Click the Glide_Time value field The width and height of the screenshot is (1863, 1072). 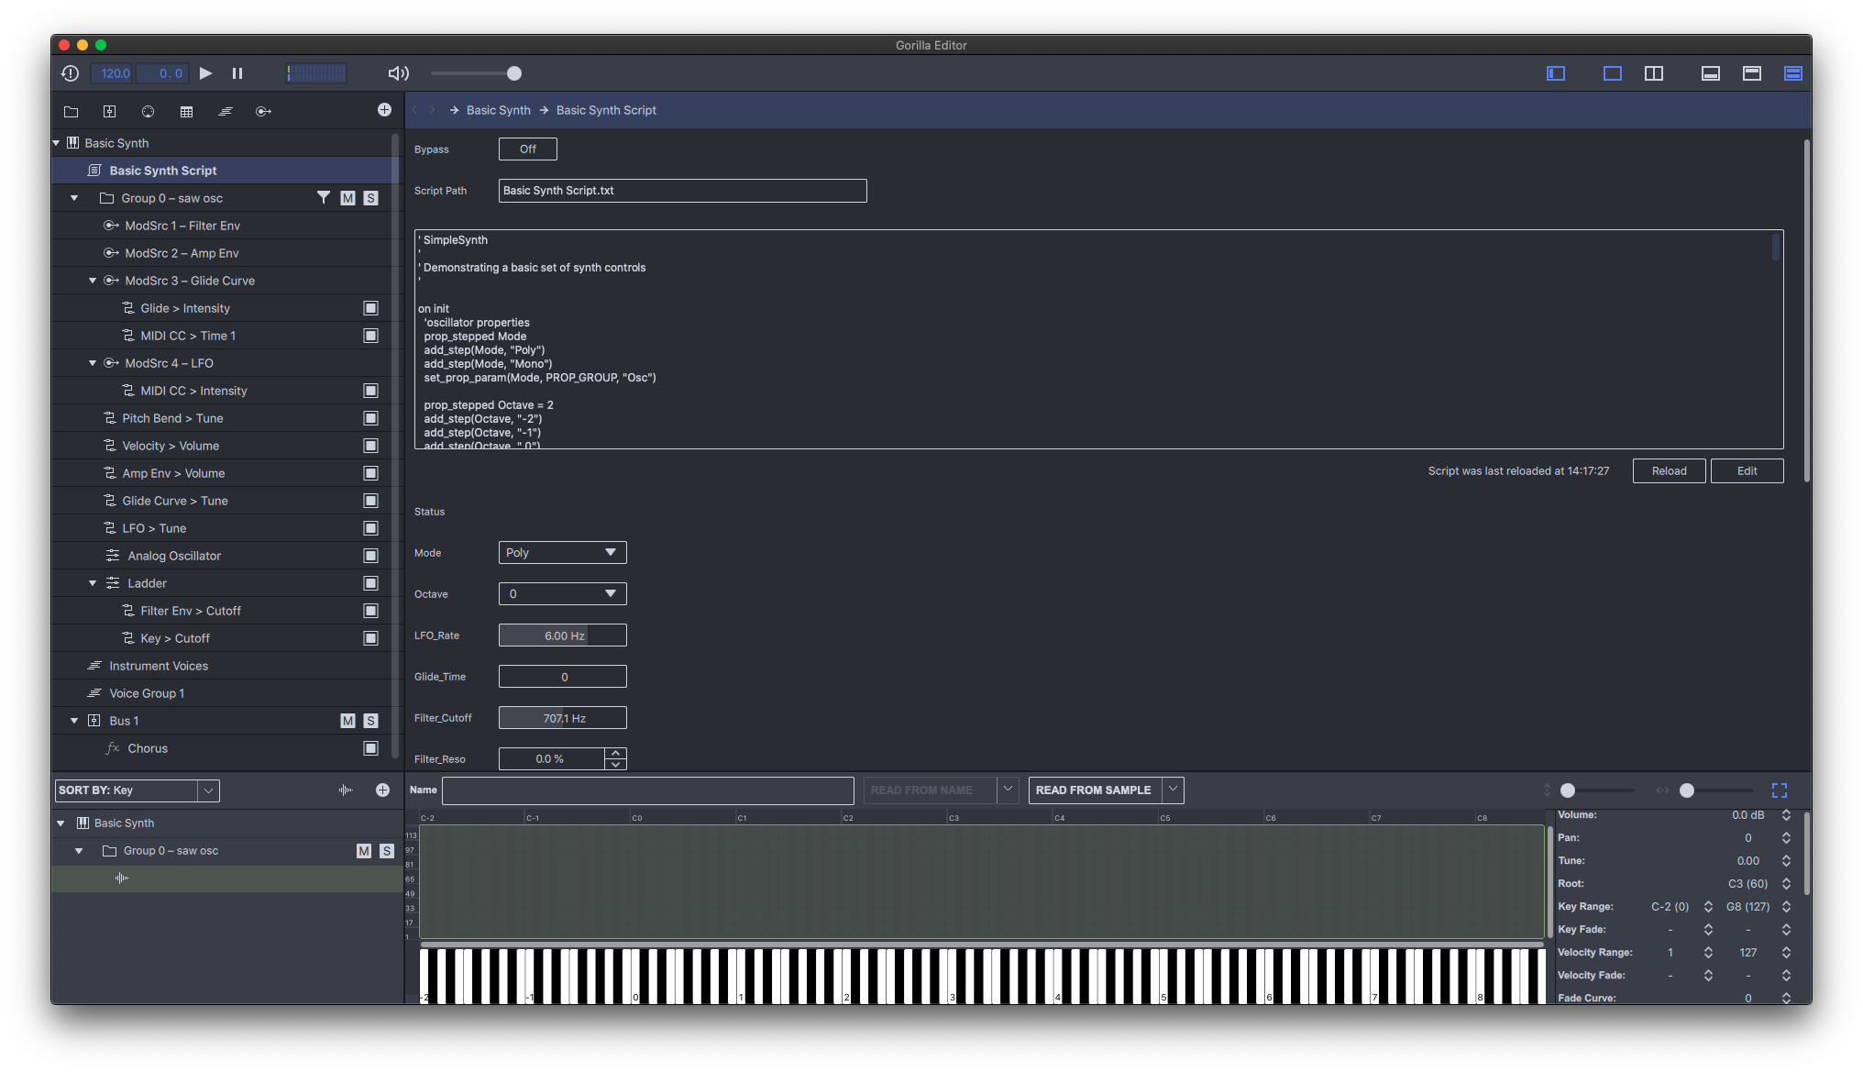(x=562, y=676)
